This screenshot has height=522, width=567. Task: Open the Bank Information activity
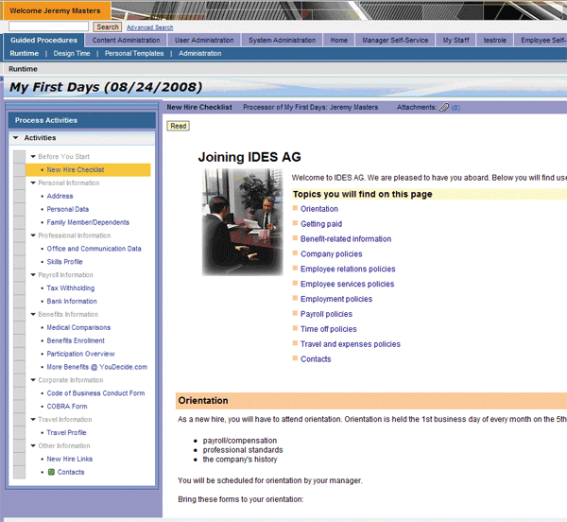coord(72,302)
